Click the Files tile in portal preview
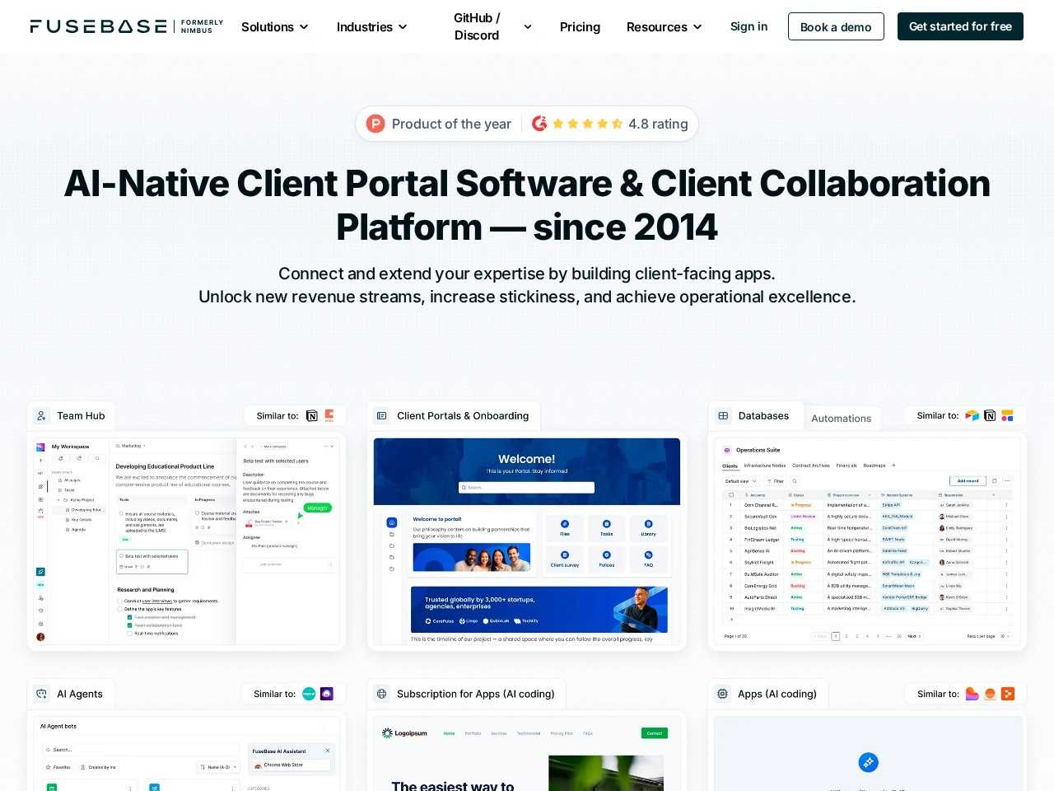Screen dimensions: 1054x791 click(565, 527)
